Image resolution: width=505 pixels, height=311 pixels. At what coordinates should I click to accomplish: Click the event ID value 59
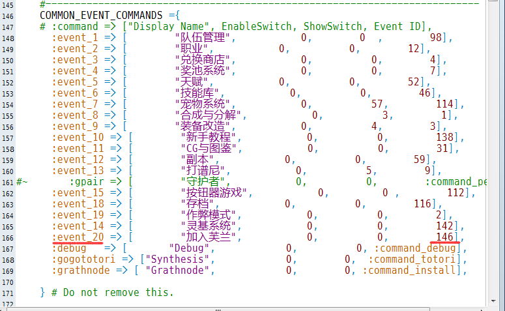(x=420, y=160)
